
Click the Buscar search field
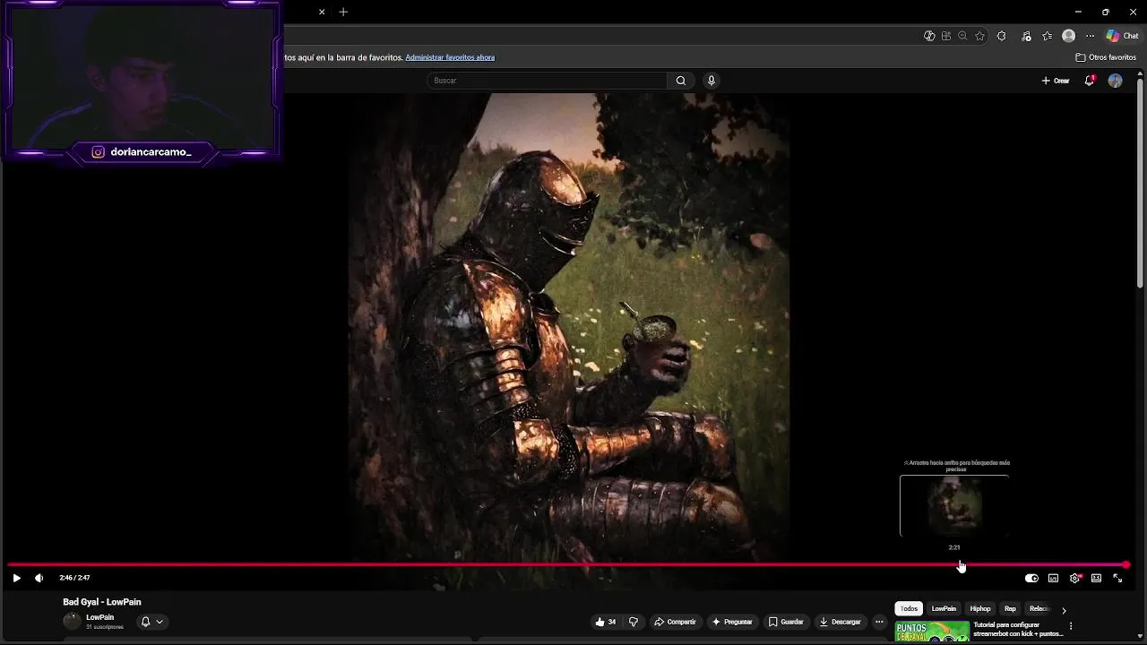point(547,81)
